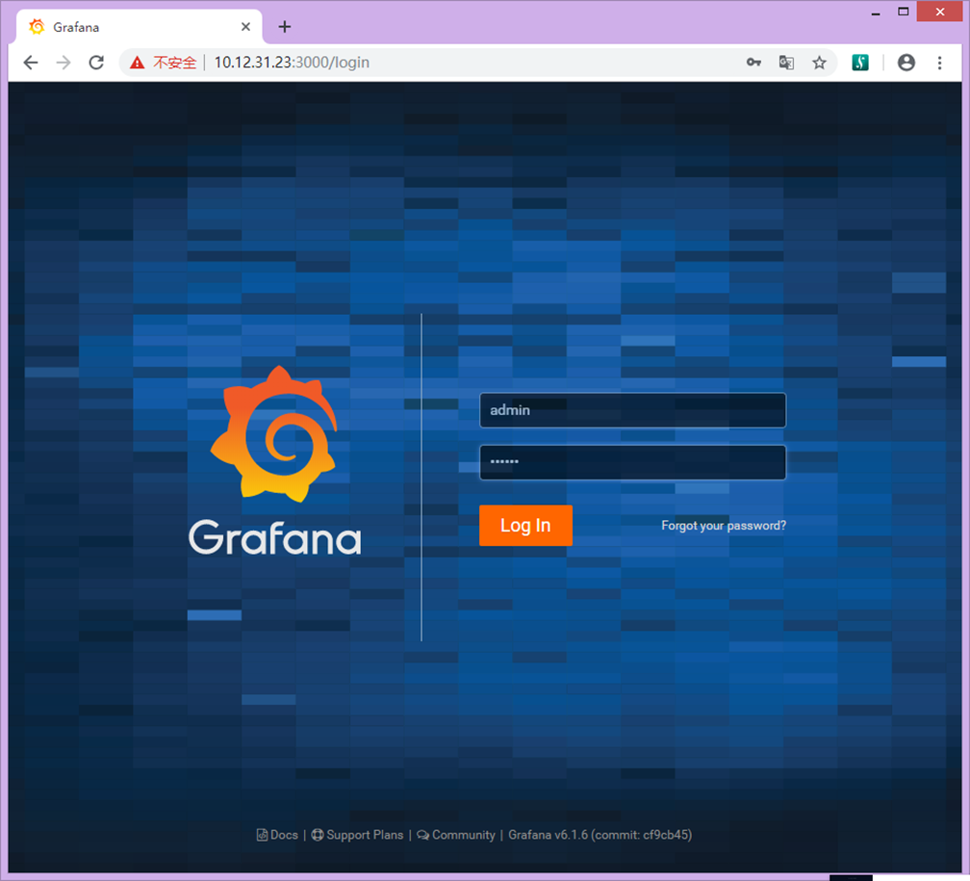Maximize the browser window
The image size is (970, 881).
[x=904, y=12]
